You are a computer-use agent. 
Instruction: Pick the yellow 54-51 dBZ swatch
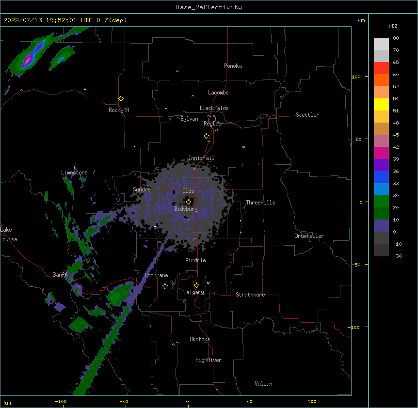[x=381, y=104]
